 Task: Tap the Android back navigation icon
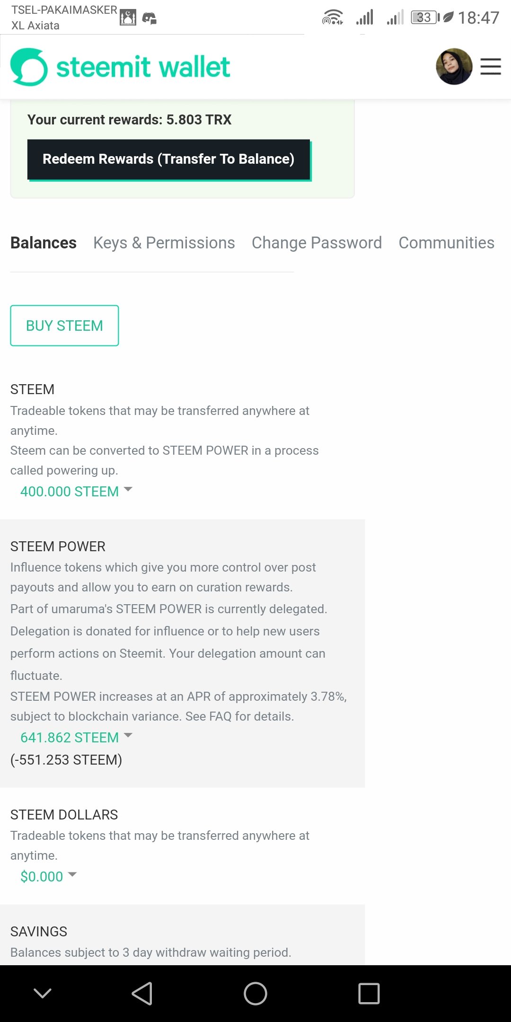coord(142,993)
